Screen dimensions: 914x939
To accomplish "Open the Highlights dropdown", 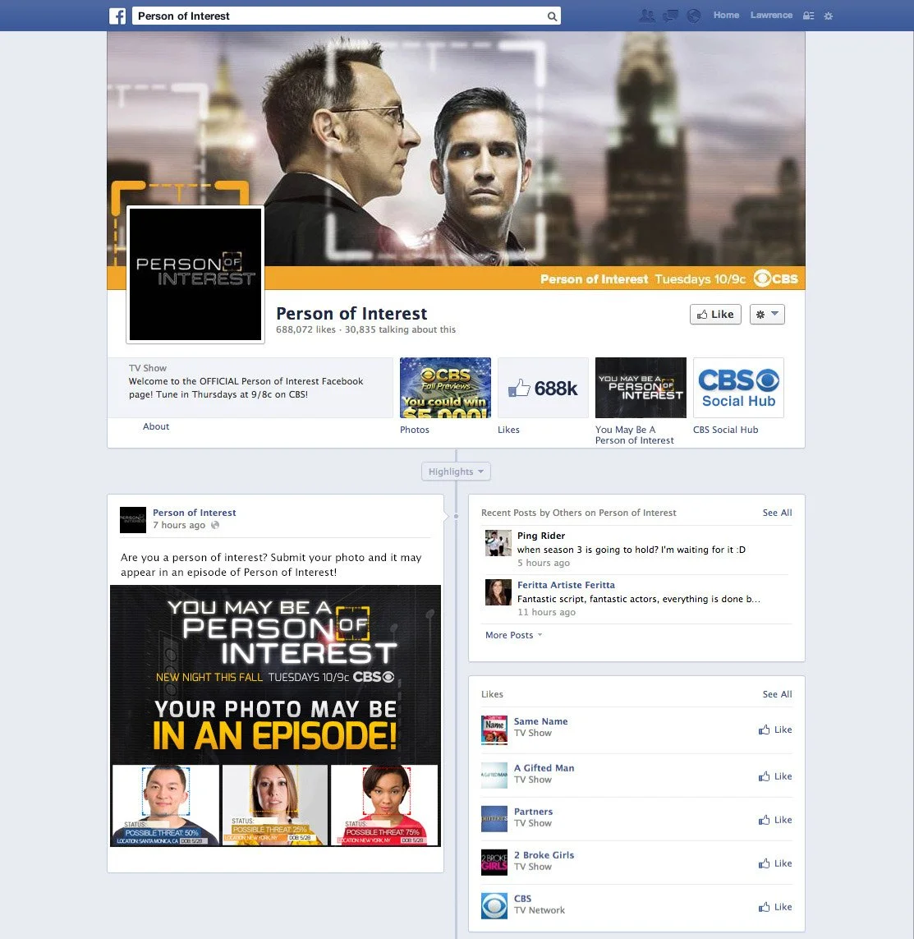I will click(456, 472).
